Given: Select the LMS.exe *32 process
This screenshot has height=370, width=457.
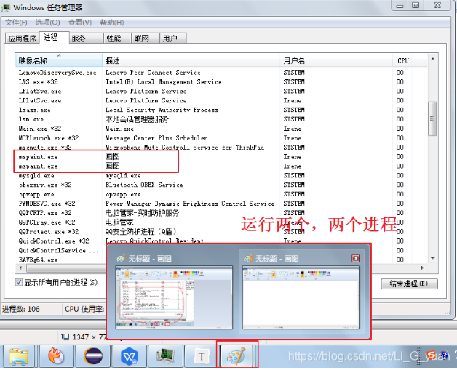Looking at the screenshot, I should coord(221,82).
